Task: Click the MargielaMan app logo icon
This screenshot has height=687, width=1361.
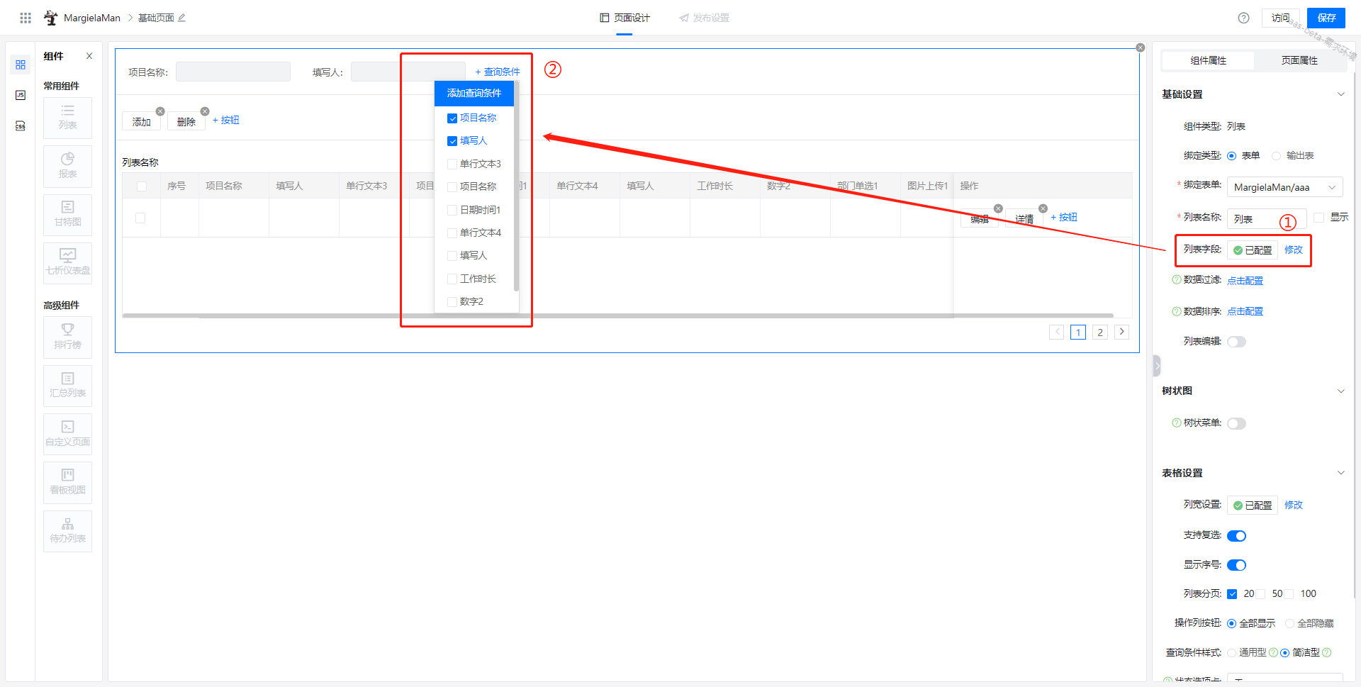Action: click(51, 18)
